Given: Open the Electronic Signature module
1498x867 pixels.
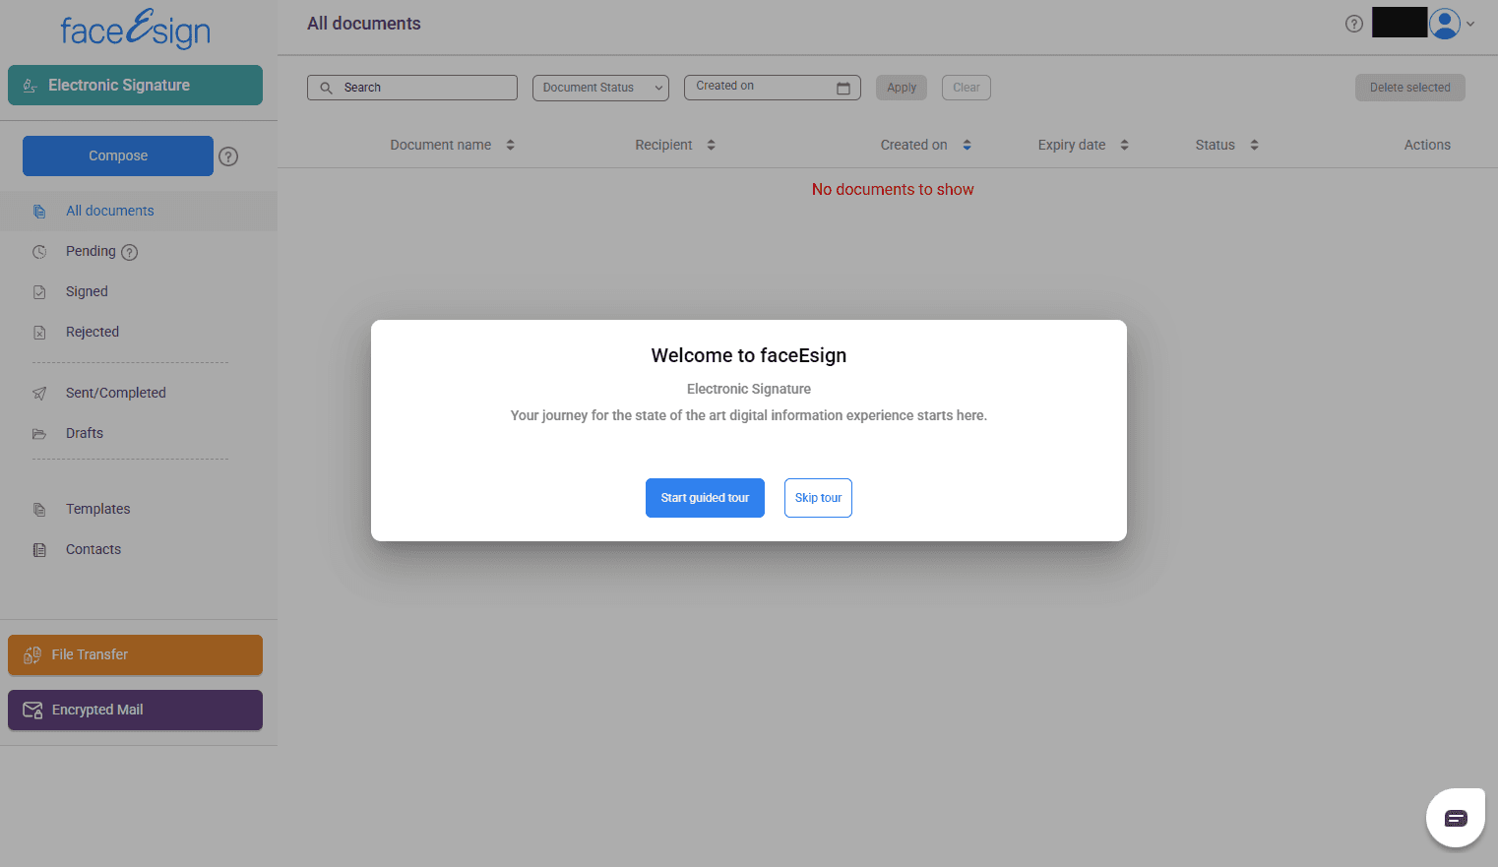Looking at the screenshot, I should pos(135,86).
